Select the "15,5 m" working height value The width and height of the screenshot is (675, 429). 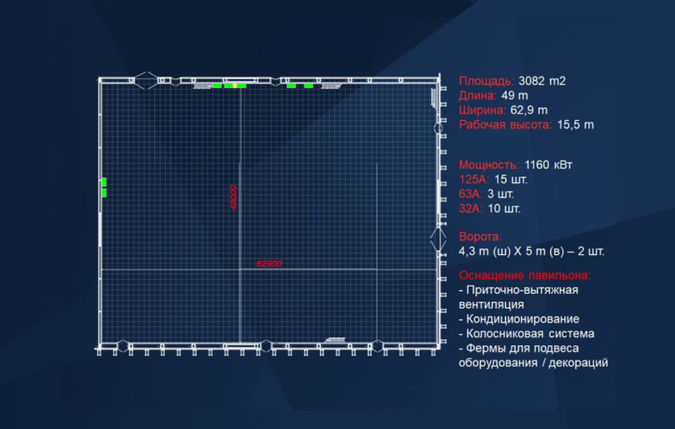[576, 124]
